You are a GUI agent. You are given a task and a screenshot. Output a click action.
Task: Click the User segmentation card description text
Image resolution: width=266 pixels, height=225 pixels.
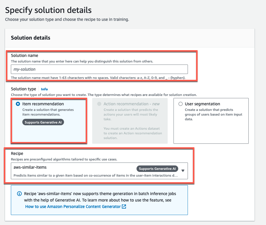click(213, 114)
